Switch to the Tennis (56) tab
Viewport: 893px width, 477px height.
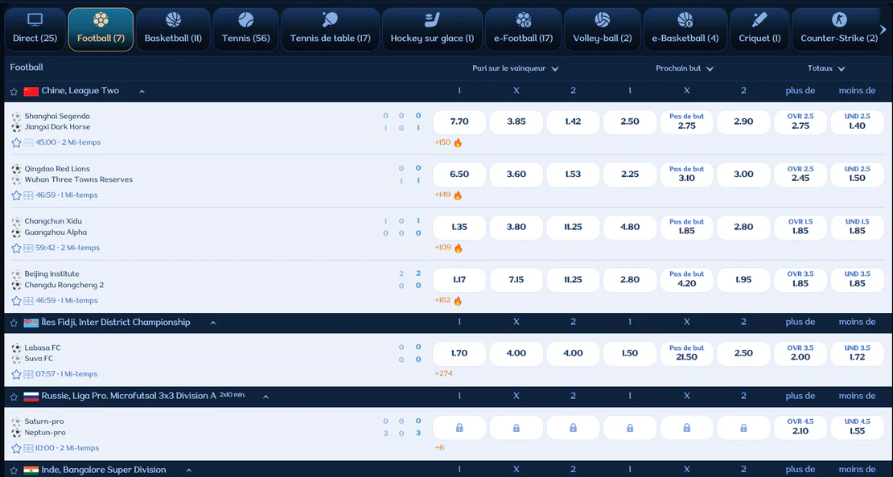coord(246,29)
